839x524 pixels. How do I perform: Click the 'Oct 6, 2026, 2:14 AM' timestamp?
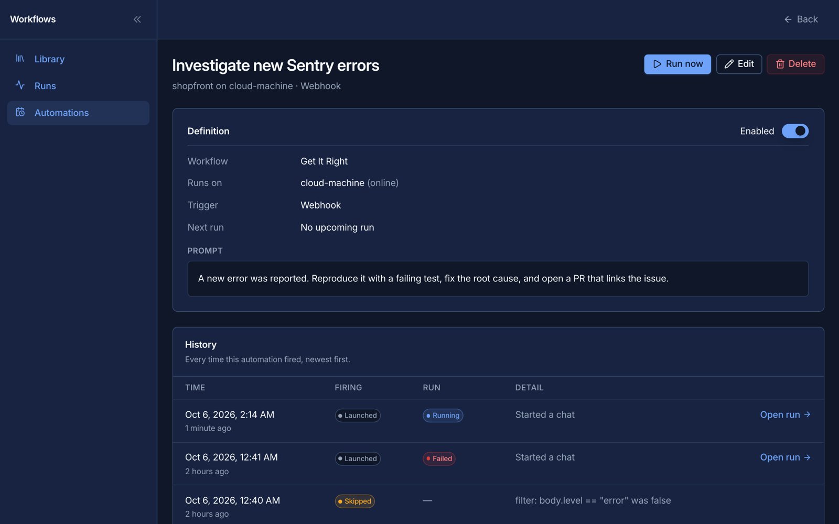[230, 414]
